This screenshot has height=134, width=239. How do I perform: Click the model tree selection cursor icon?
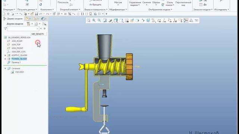[x=44, y=24]
